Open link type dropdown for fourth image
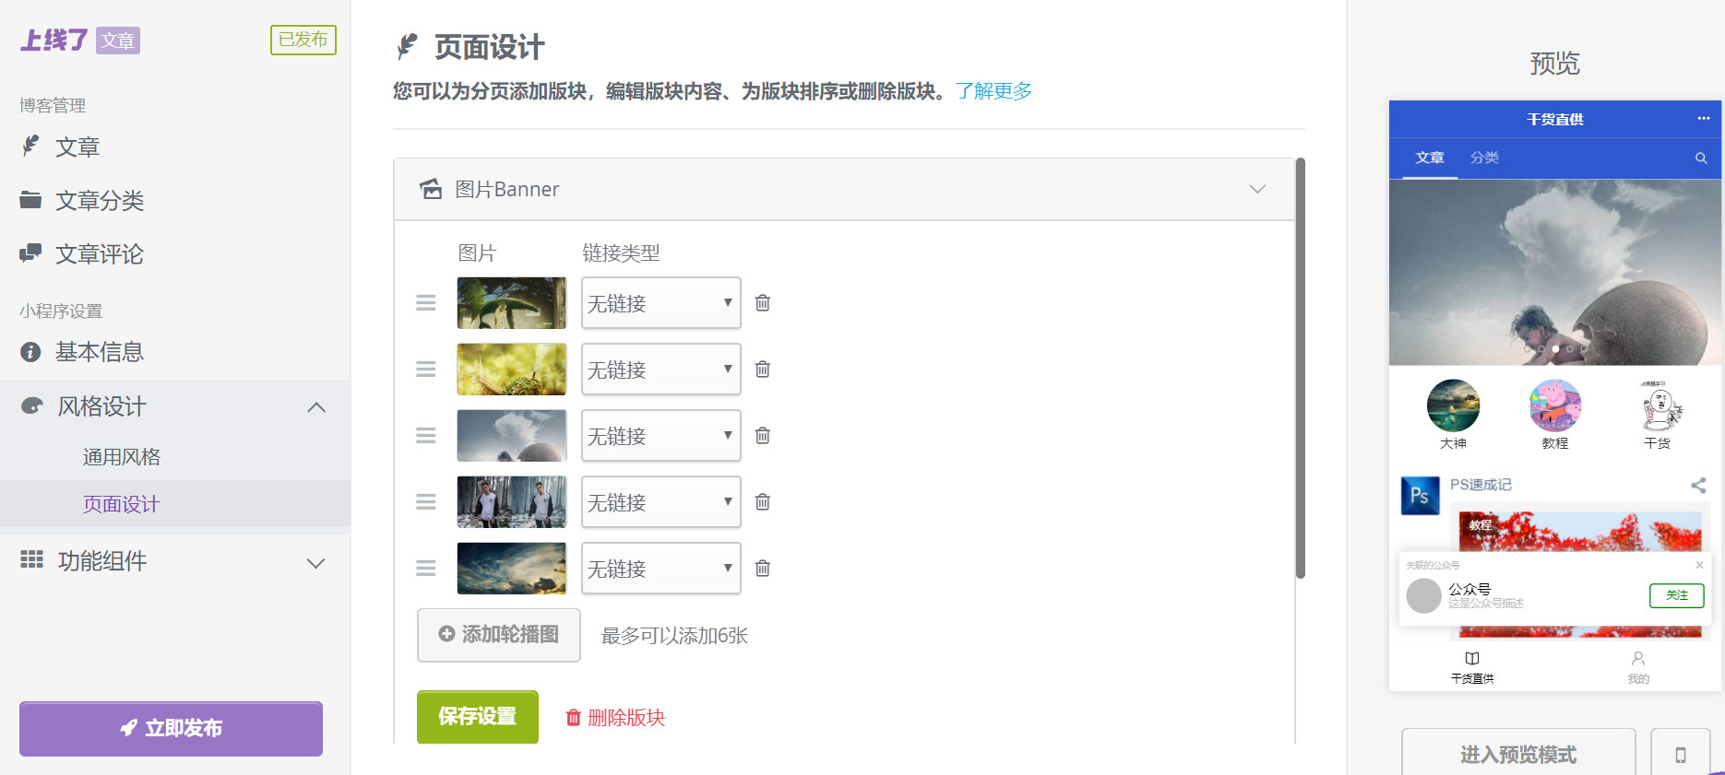 pos(660,502)
